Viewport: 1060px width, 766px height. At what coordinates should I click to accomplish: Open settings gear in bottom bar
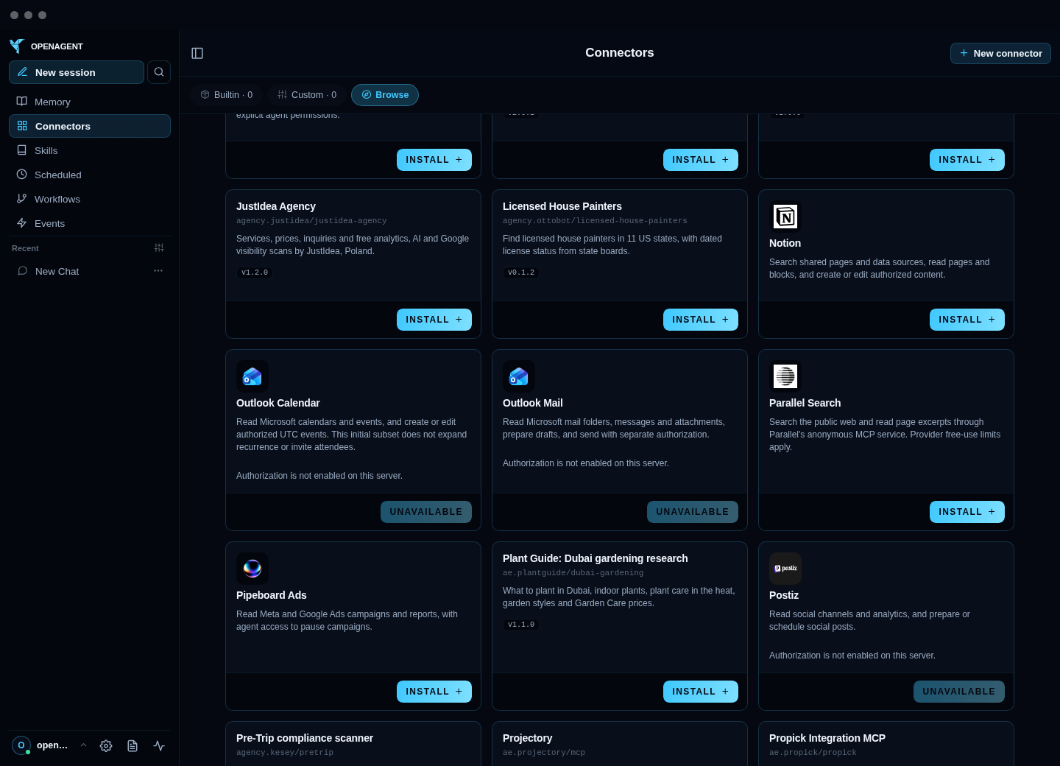pyautogui.click(x=106, y=745)
